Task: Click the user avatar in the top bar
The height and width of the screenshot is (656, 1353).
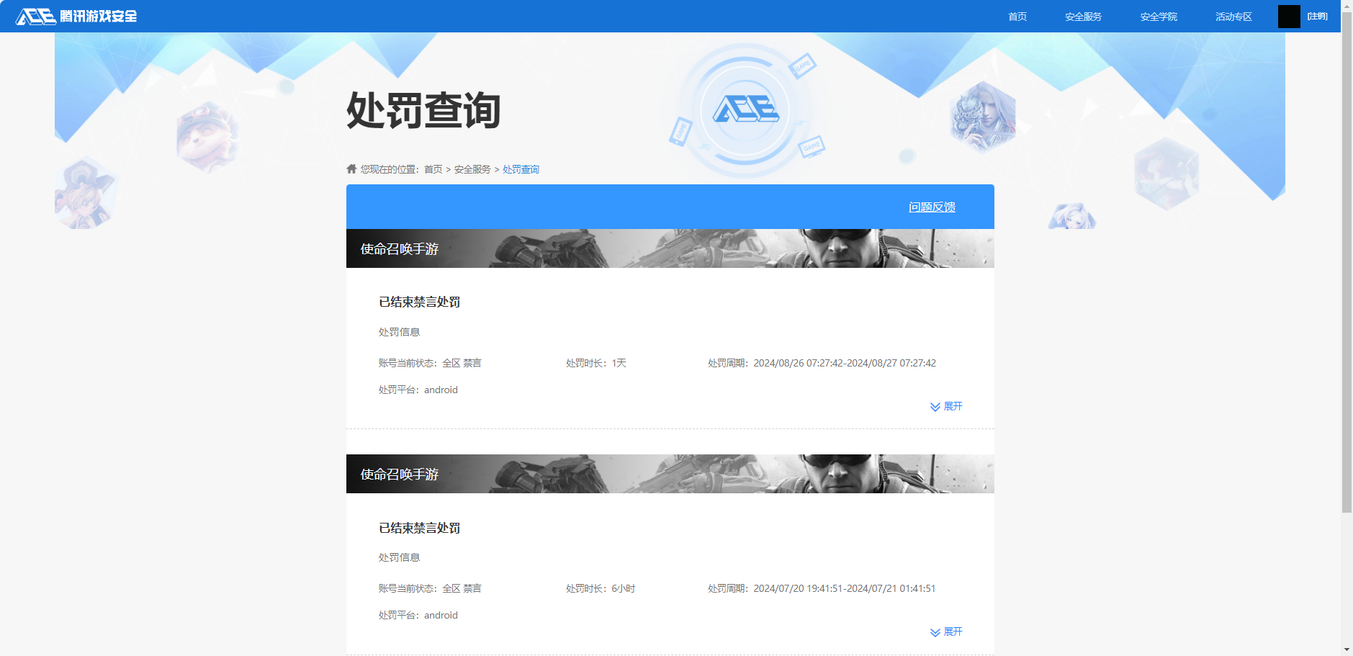Action: pyautogui.click(x=1287, y=16)
